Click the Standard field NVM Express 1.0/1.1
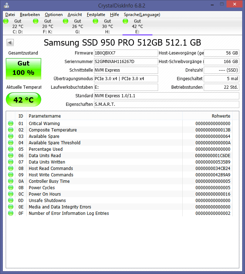The image size is (245, 274). point(167,96)
